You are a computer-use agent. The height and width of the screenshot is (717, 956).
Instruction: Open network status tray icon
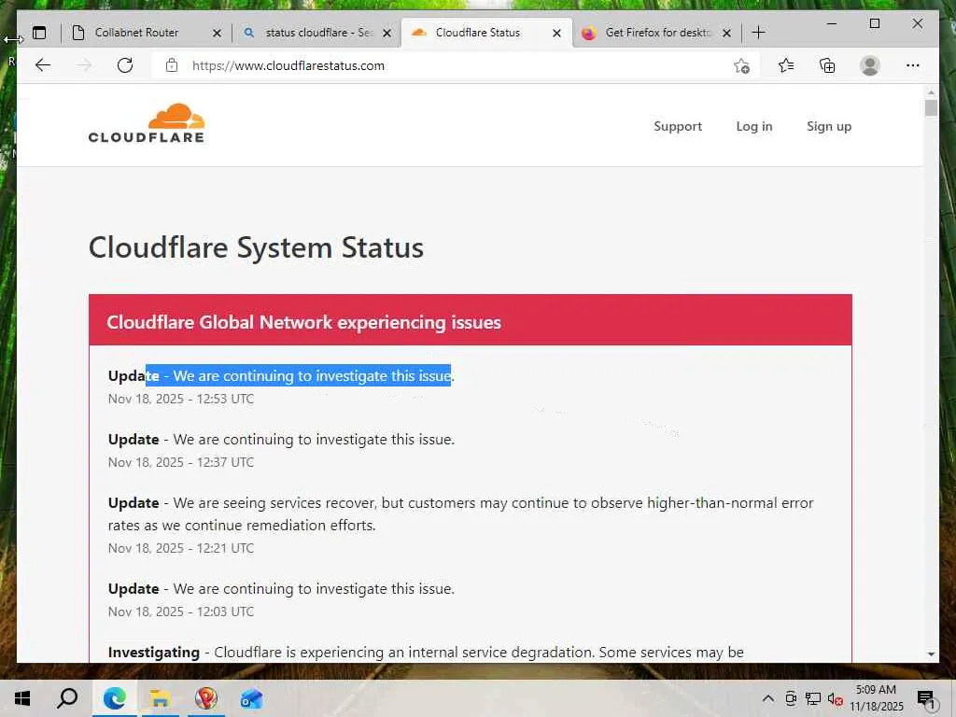(813, 698)
